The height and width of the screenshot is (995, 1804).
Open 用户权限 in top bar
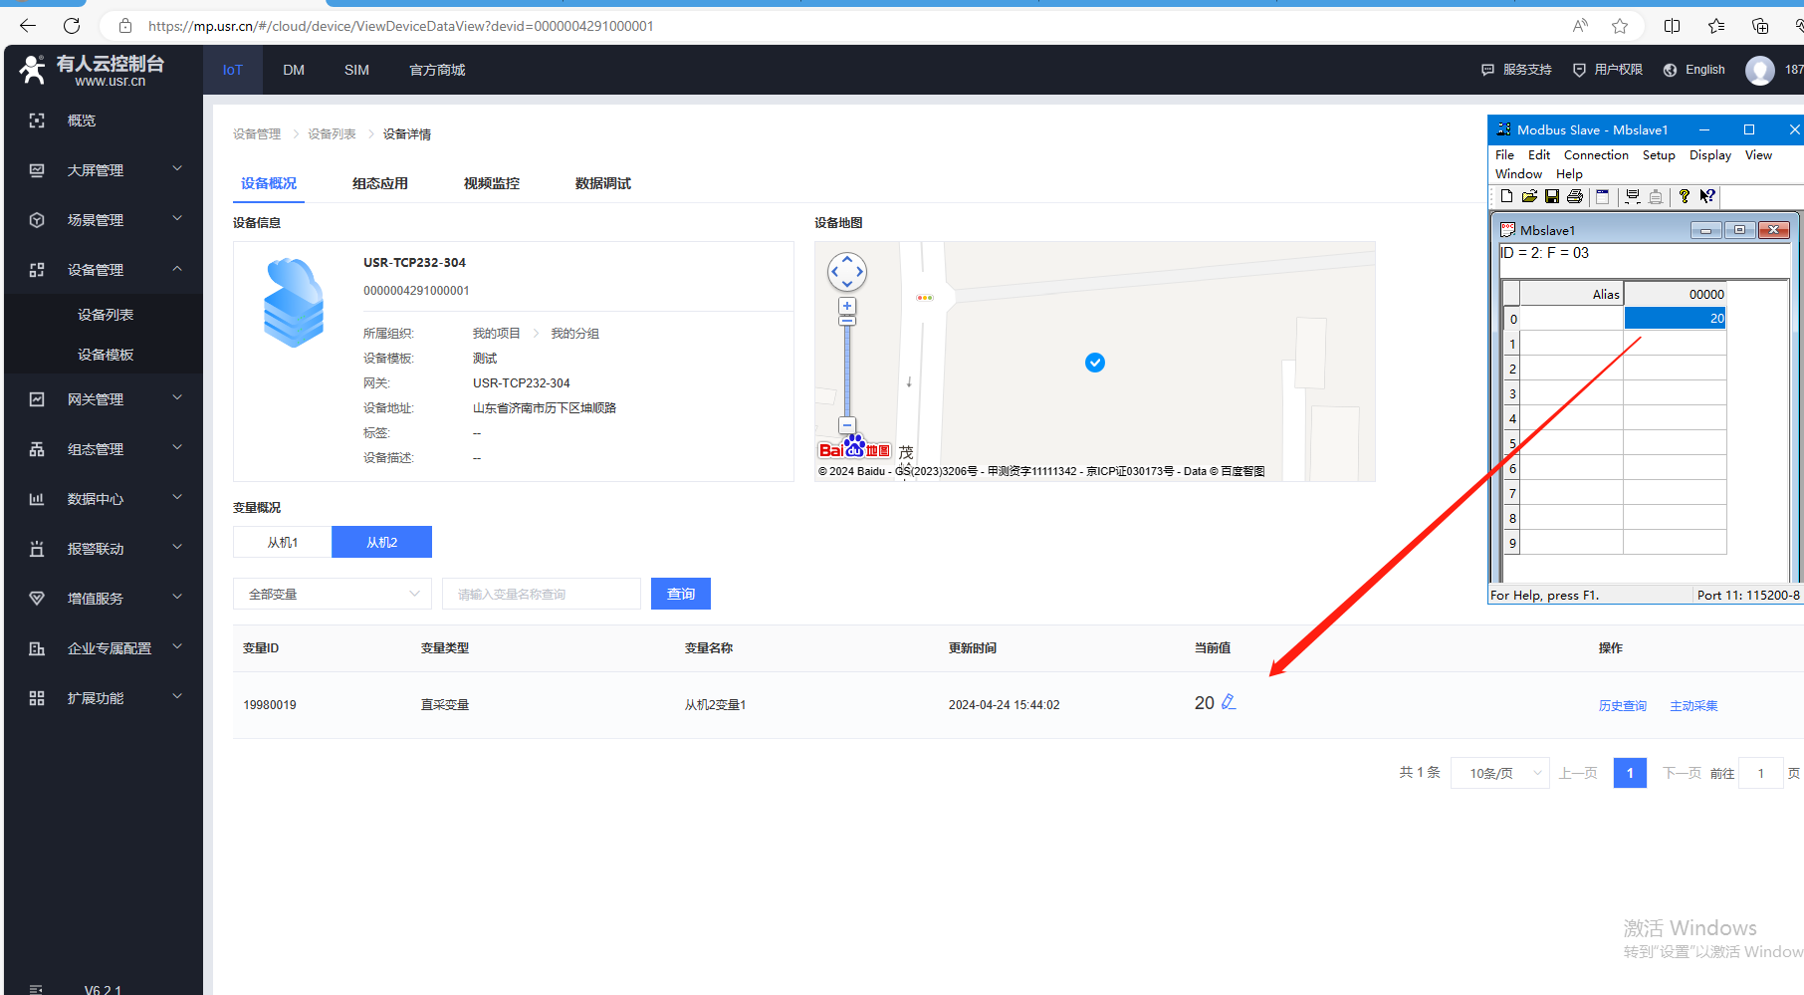pos(1608,70)
